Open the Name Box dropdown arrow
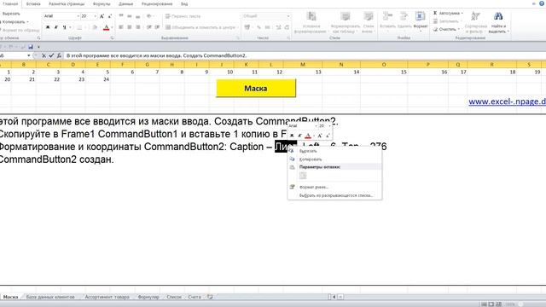 pos(28,55)
